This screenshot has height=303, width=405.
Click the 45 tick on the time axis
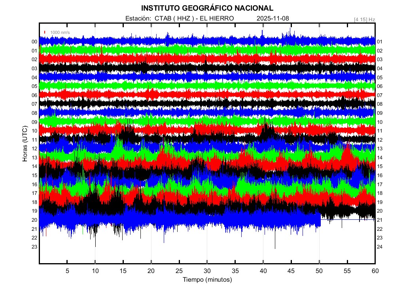[291, 271]
